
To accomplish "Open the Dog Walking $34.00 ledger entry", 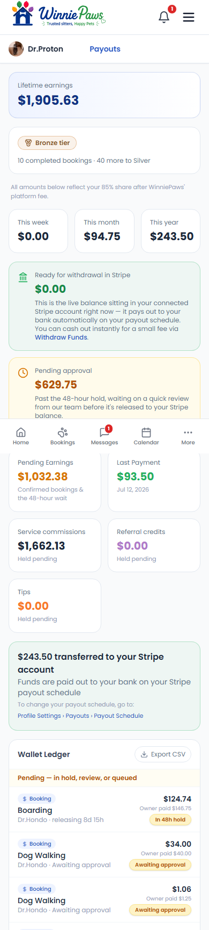I will click(x=104, y=854).
